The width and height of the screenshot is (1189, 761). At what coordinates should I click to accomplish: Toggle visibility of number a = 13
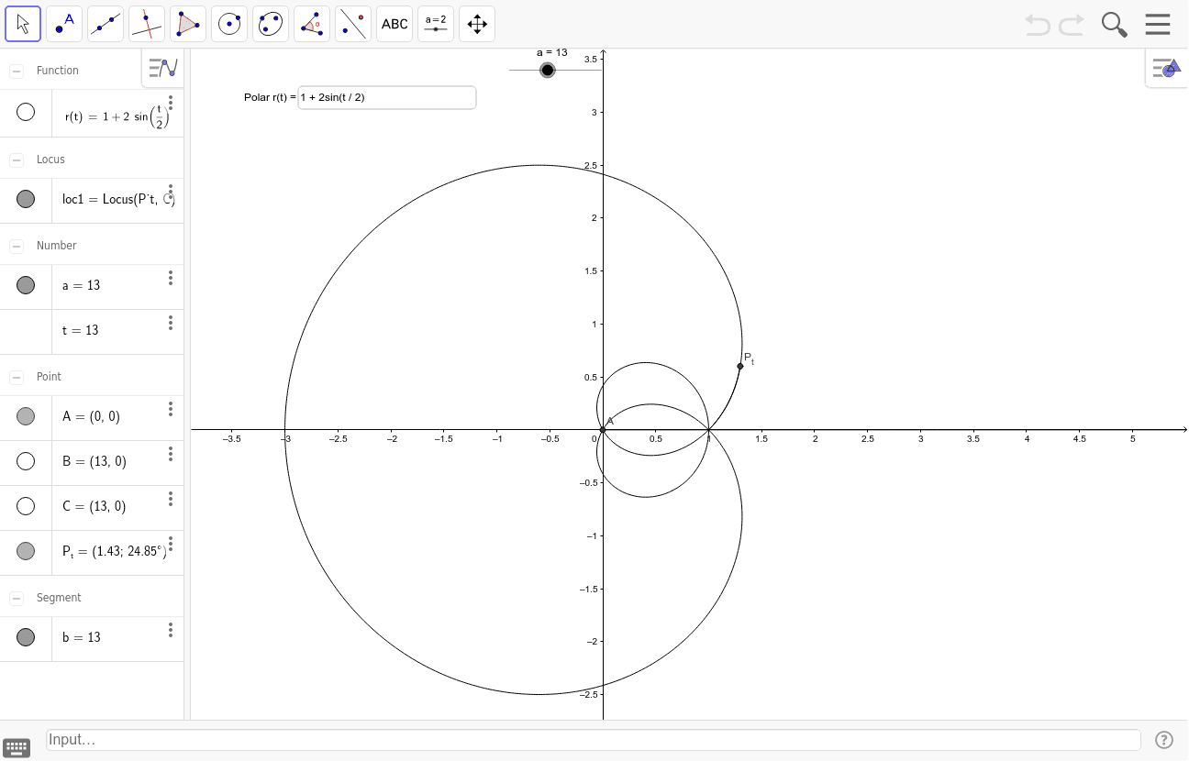[26, 285]
